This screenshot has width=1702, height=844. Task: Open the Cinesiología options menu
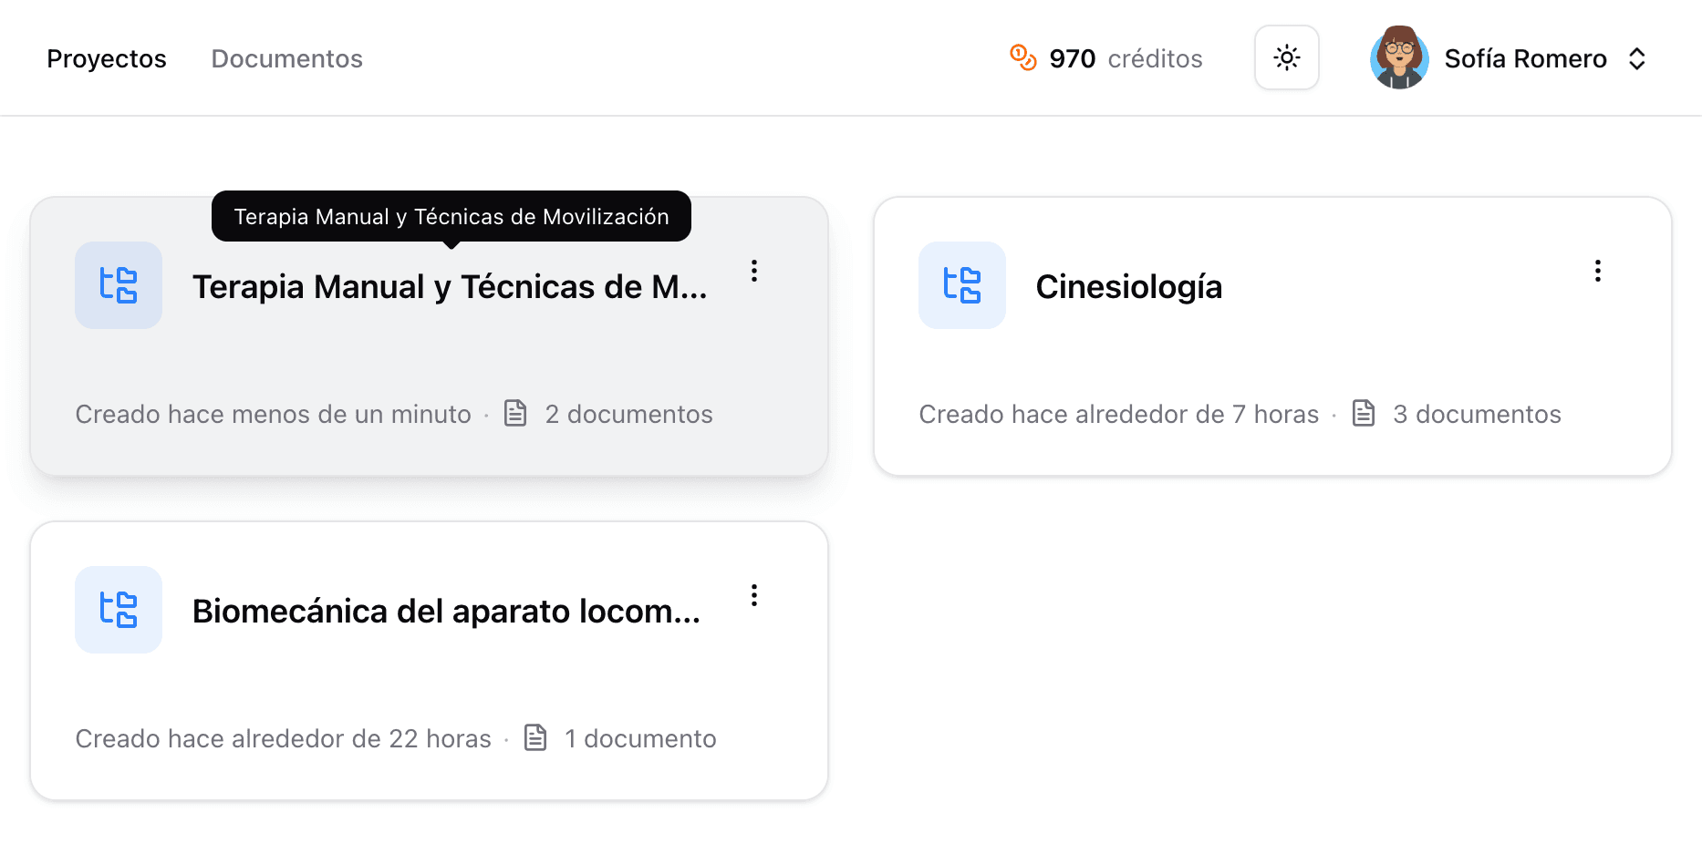(1598, 271)
